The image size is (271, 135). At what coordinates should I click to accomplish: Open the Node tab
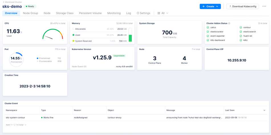[47, 13]
